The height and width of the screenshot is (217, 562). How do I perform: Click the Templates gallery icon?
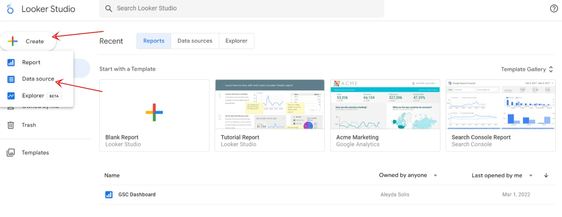(x=11, y=152)
